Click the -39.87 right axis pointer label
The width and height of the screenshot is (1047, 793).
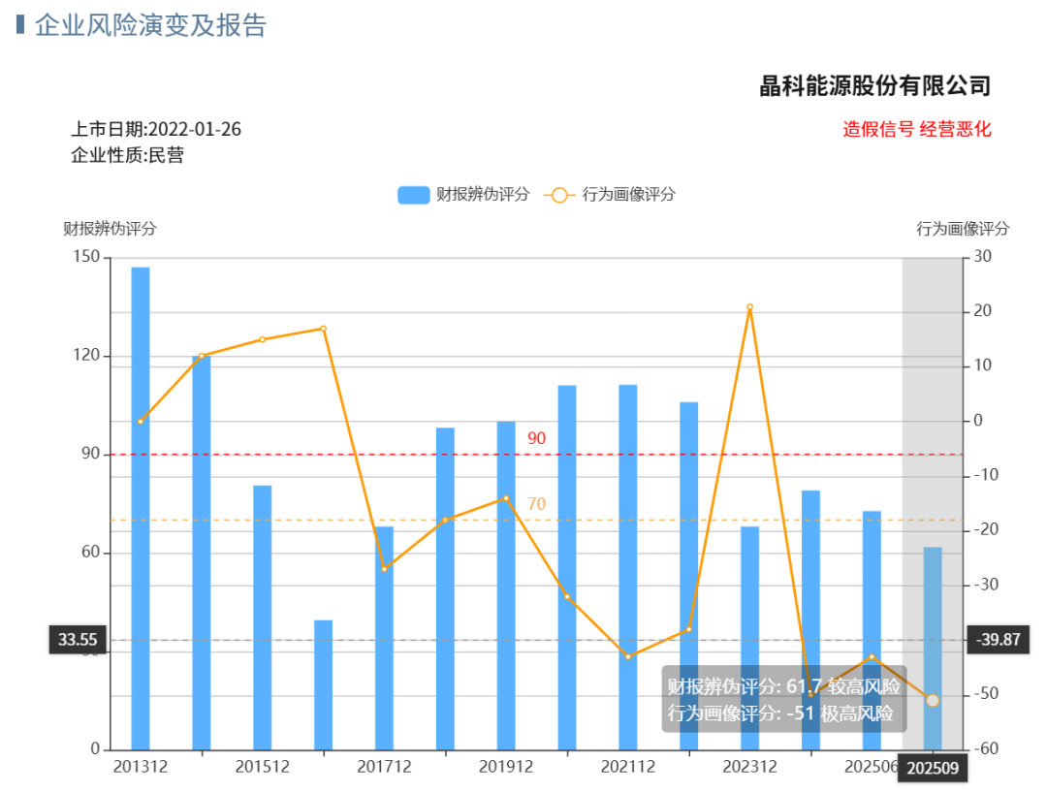pyautogui.click(x=999, y=640)
